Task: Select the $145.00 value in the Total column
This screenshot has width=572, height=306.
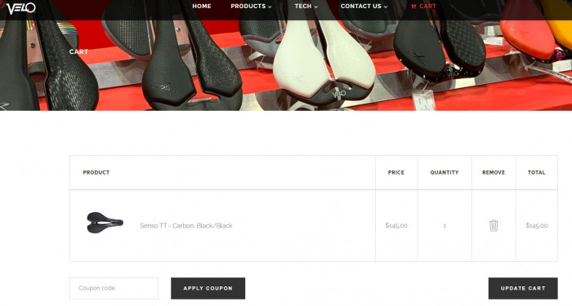Action: (x=537, y=225)
